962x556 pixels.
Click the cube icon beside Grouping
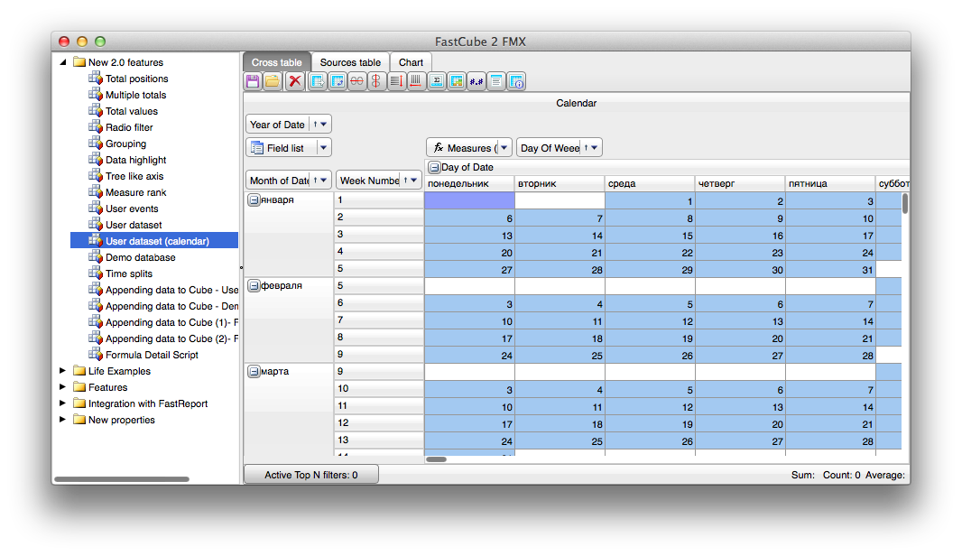click(95, 143)
